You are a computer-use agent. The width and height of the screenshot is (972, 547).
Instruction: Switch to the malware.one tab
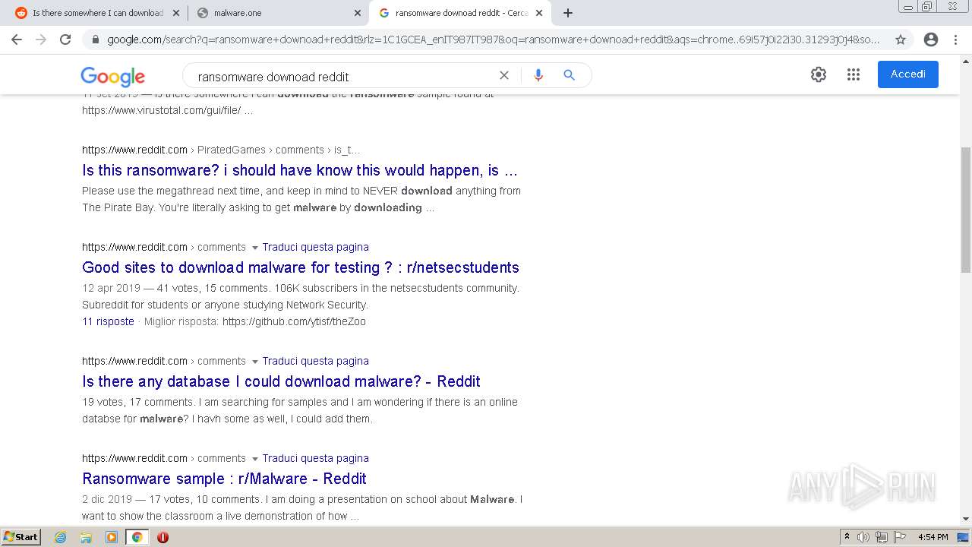(x=278, y=13)
